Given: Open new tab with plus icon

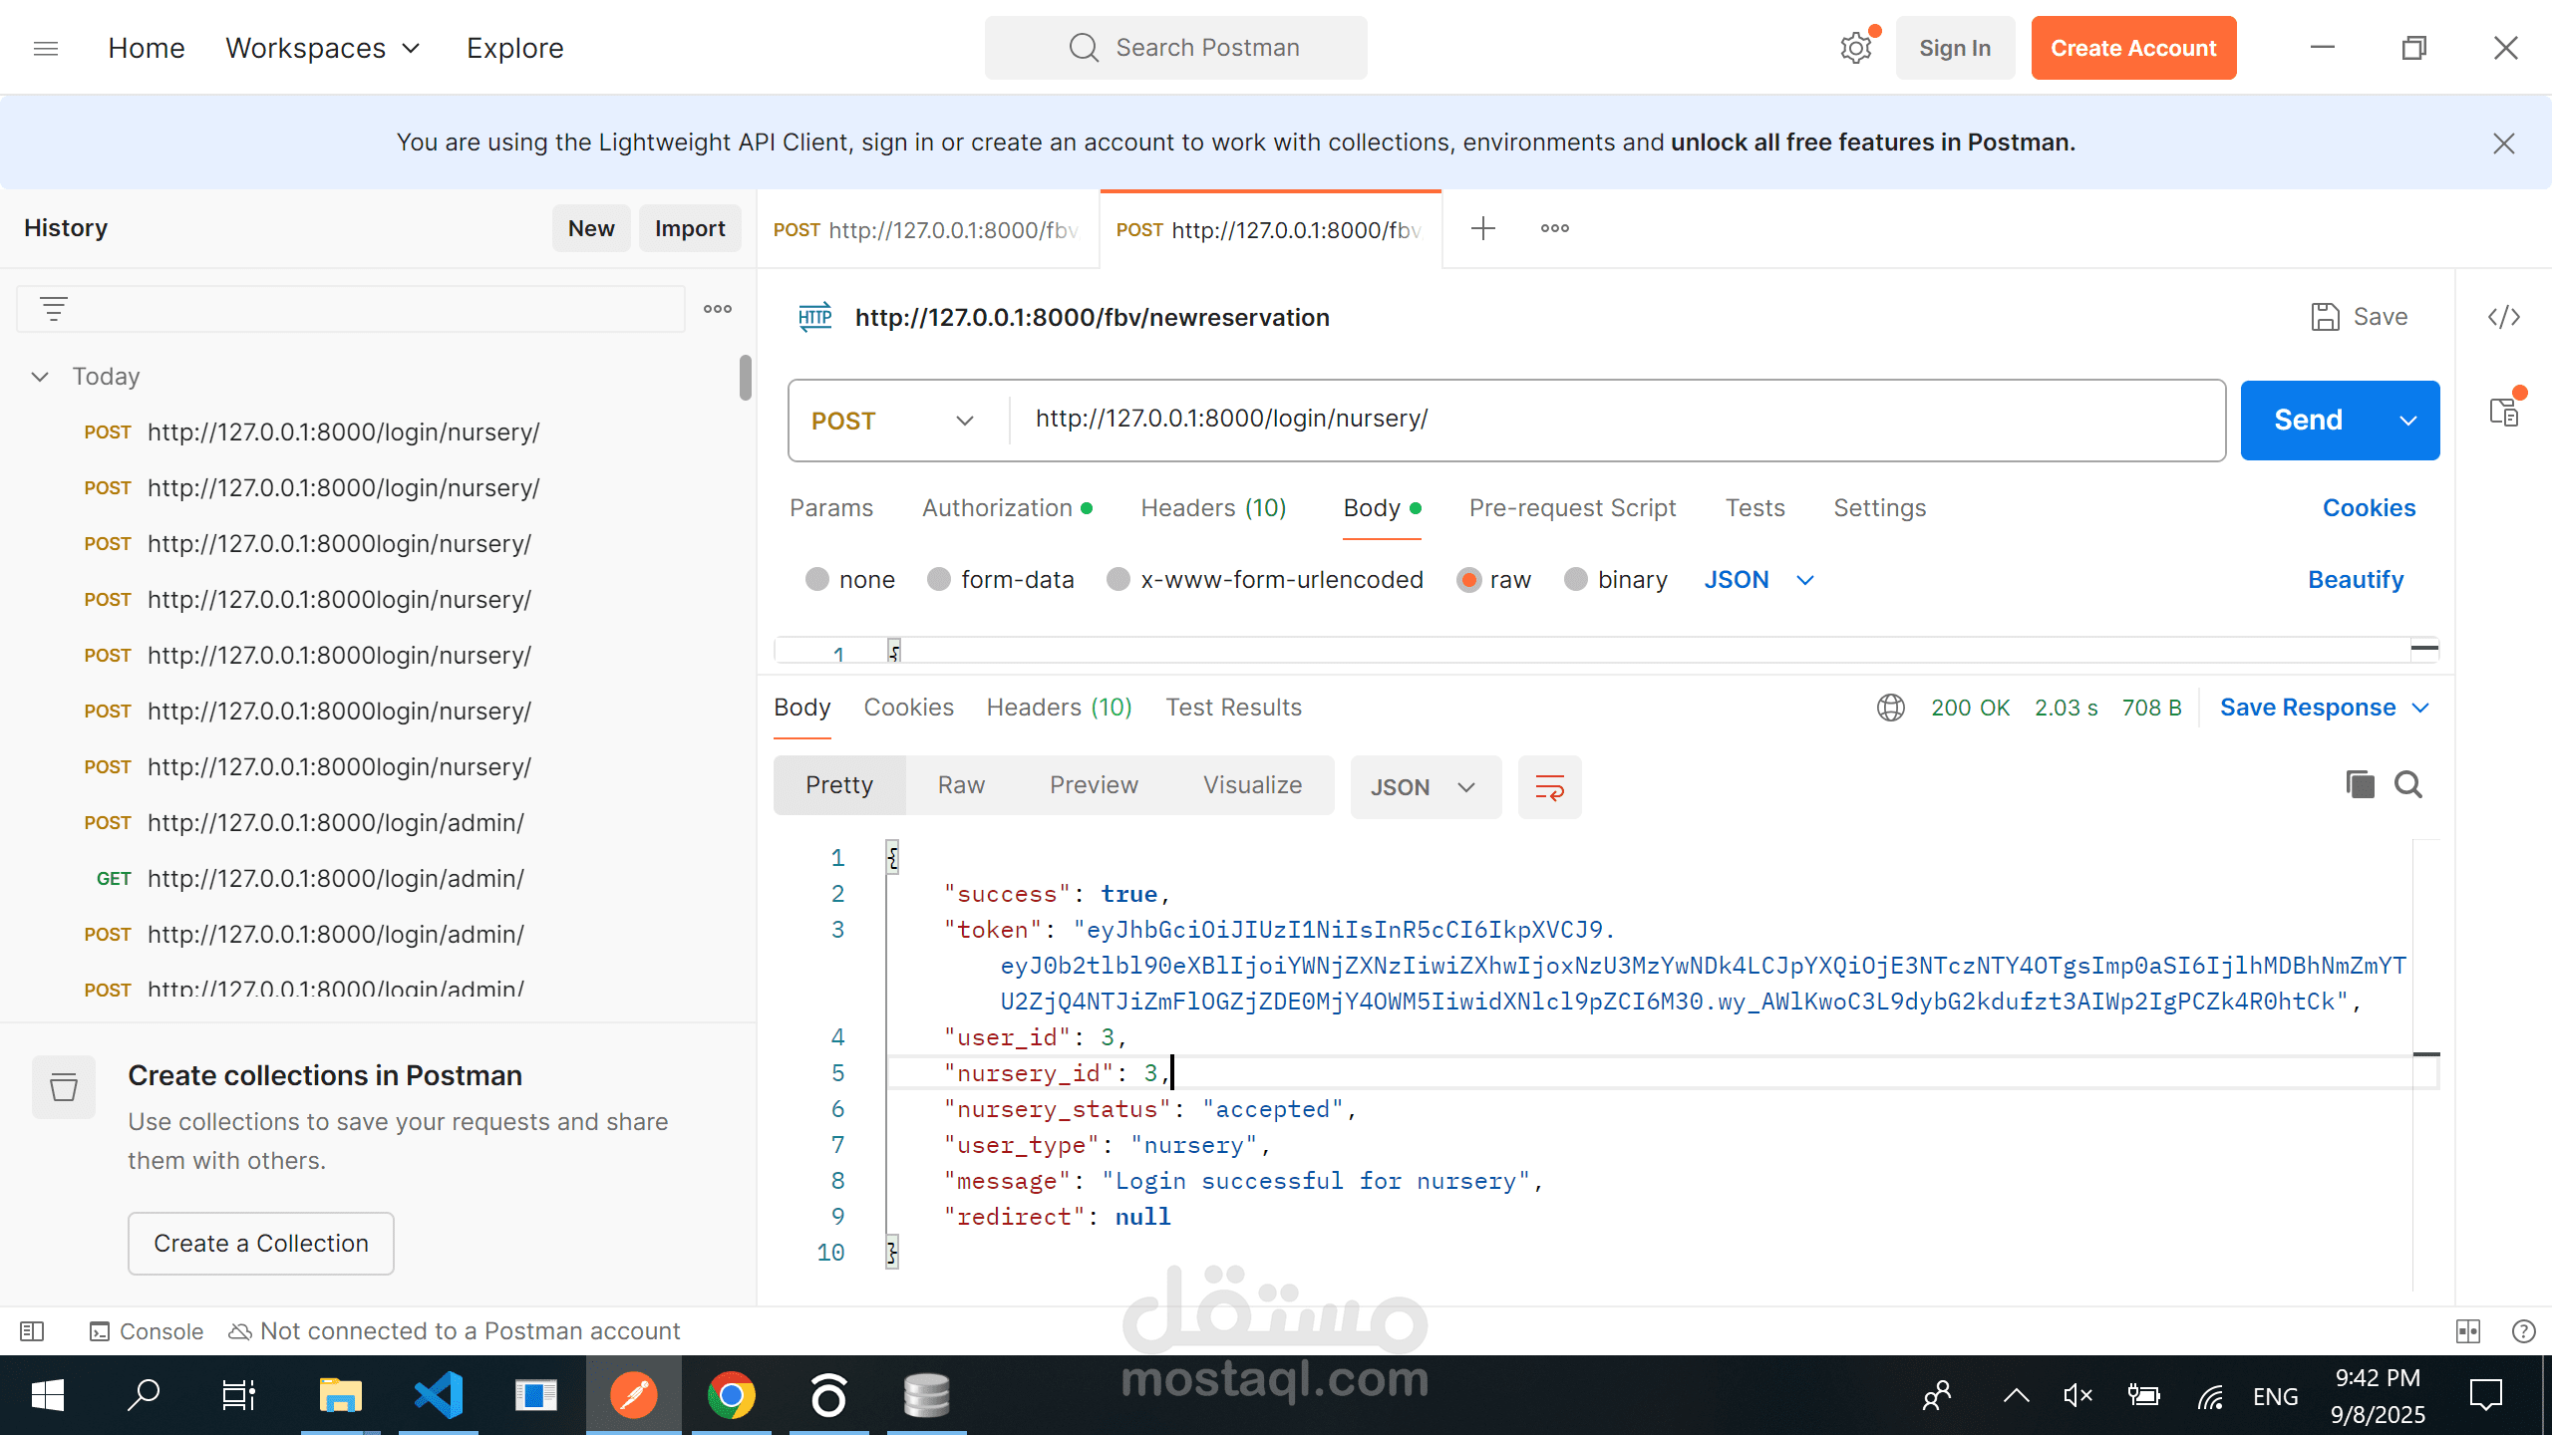Looking at the screenshot, I should (x=1483, y=228).
